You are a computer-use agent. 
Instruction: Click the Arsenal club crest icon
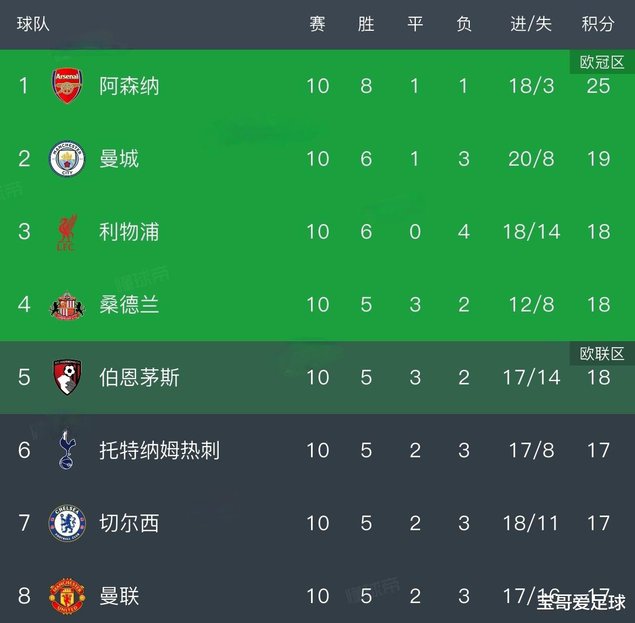tap(67, 86)
